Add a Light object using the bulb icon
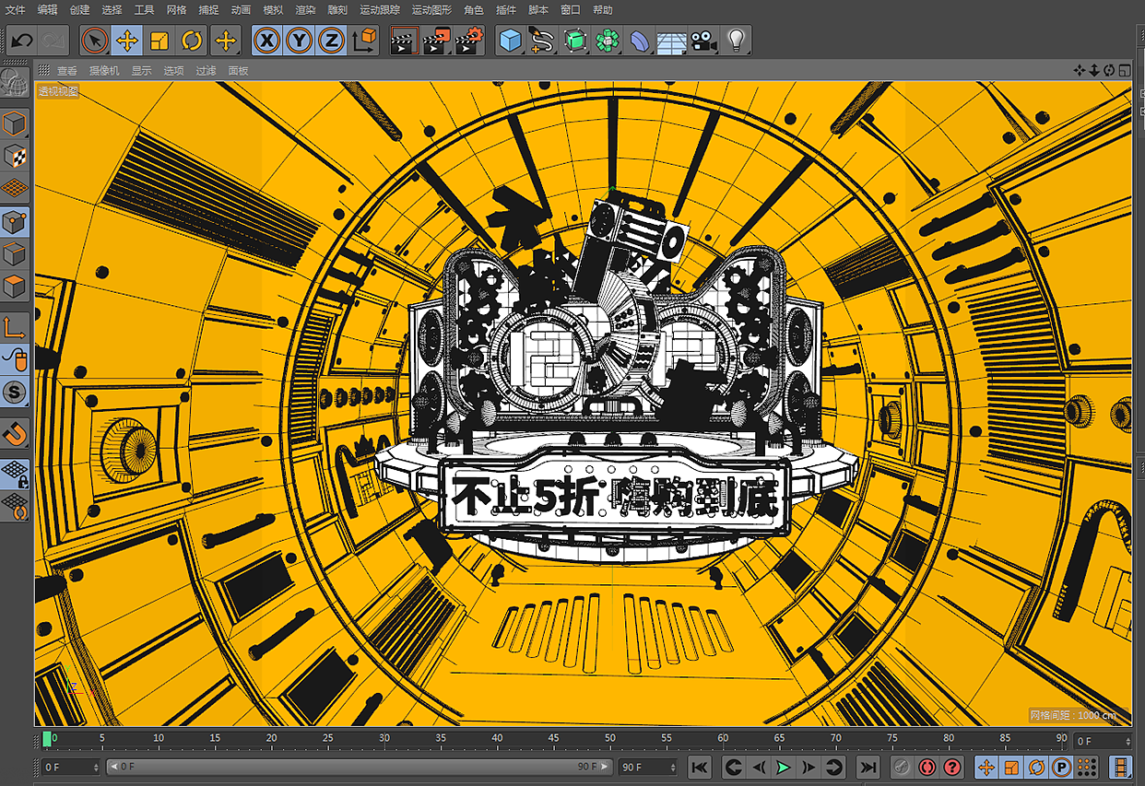This screenshot has width=1145, height=786. 735,40
